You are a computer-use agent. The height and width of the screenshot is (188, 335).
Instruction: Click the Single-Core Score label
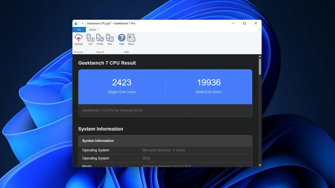(x=122, y=92)
